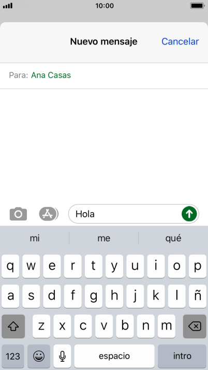Choose the "mi" word suggestion
This screenshot has height=370, width=208.
(35, 238)
